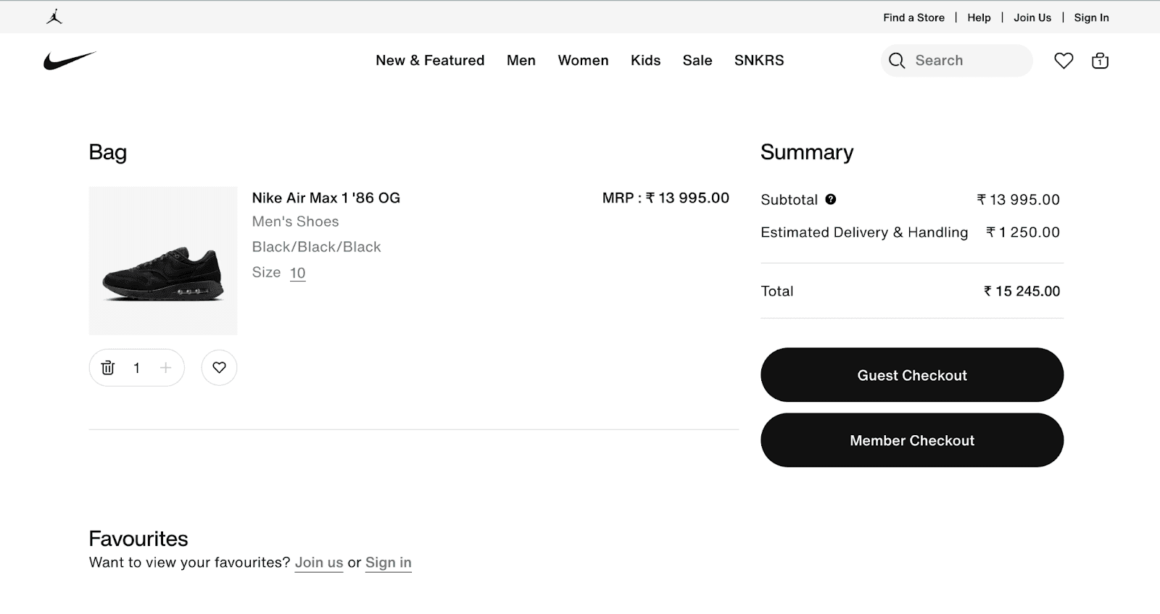Click the Jordan Jumpman logo icon
This screenshot has height=614, width=1160.
coord(54,17)
